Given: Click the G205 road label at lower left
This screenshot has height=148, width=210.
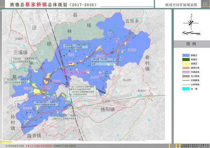Looking at the screenshot, I should (x=10, y=105).
